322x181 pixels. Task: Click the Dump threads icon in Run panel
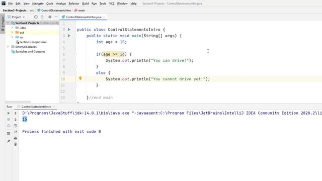(9, 126)
